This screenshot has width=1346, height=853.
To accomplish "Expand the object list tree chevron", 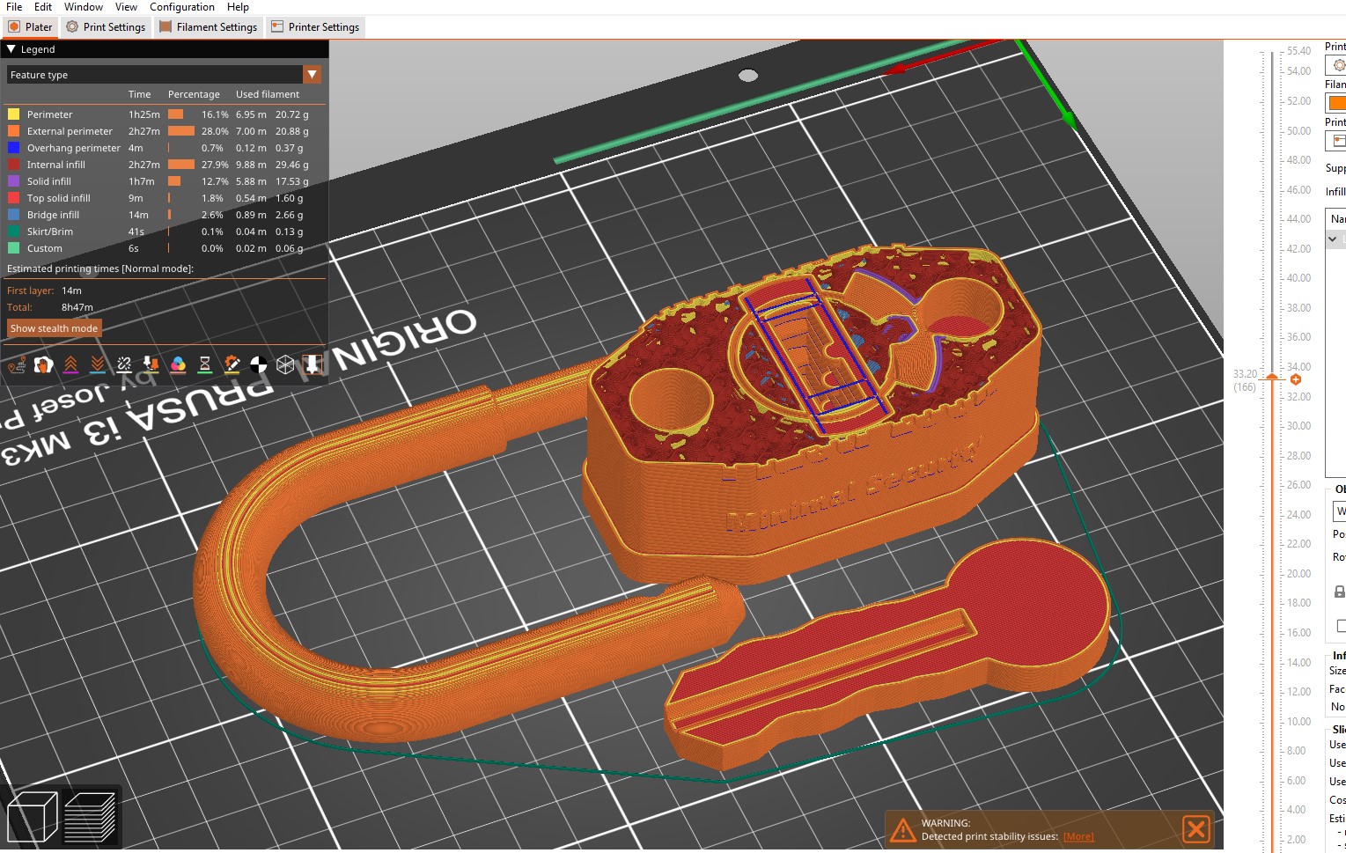I will [1333, 239].
